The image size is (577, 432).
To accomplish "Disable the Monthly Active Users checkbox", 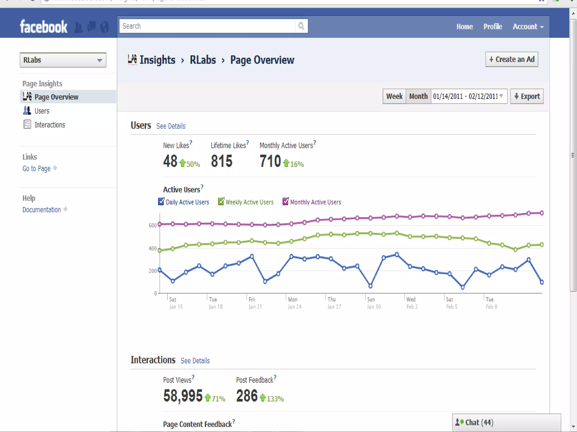I will click(x=285, y=201).
